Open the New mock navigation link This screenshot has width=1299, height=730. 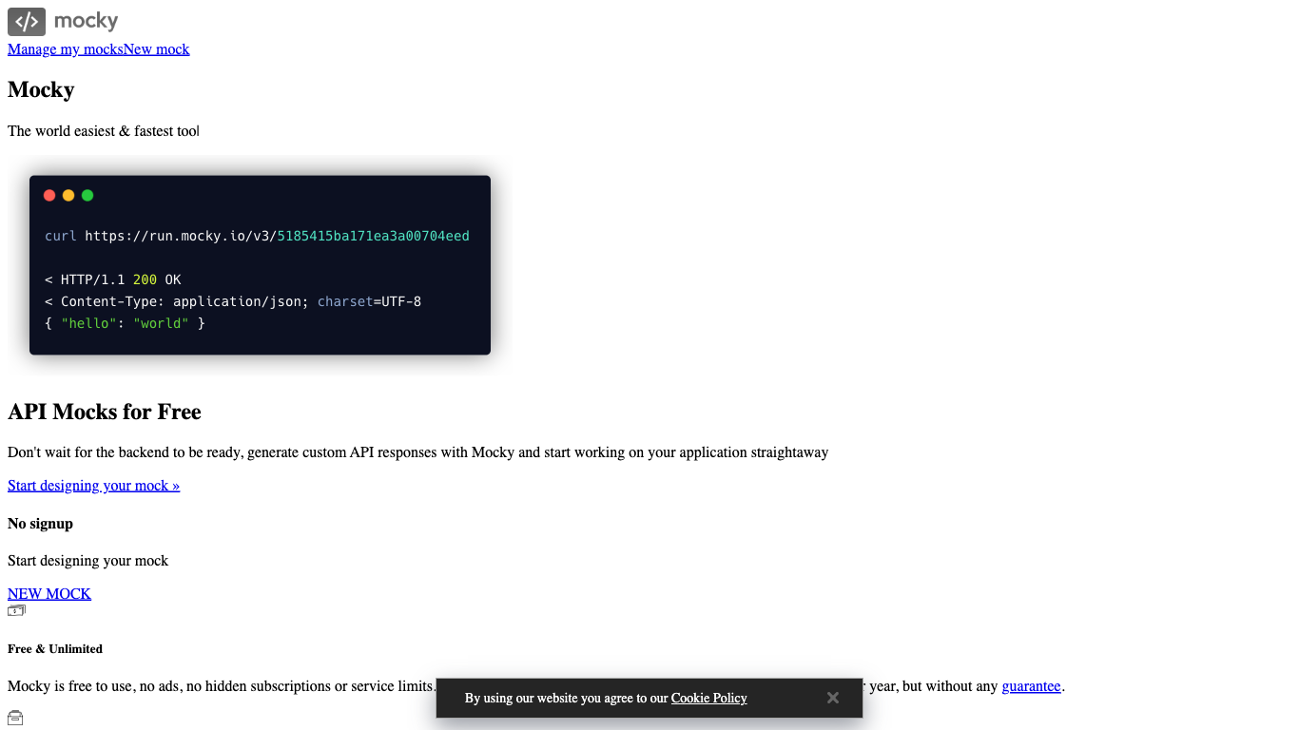[x=157, y=49]
